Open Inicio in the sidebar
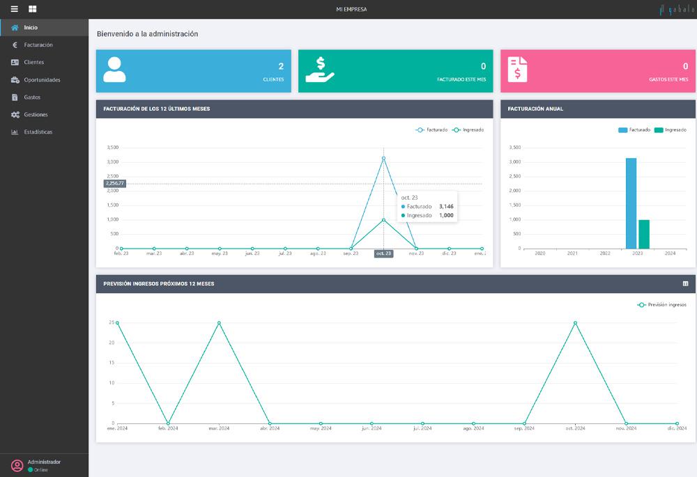 pyautogui.click(x=44, y=28)
